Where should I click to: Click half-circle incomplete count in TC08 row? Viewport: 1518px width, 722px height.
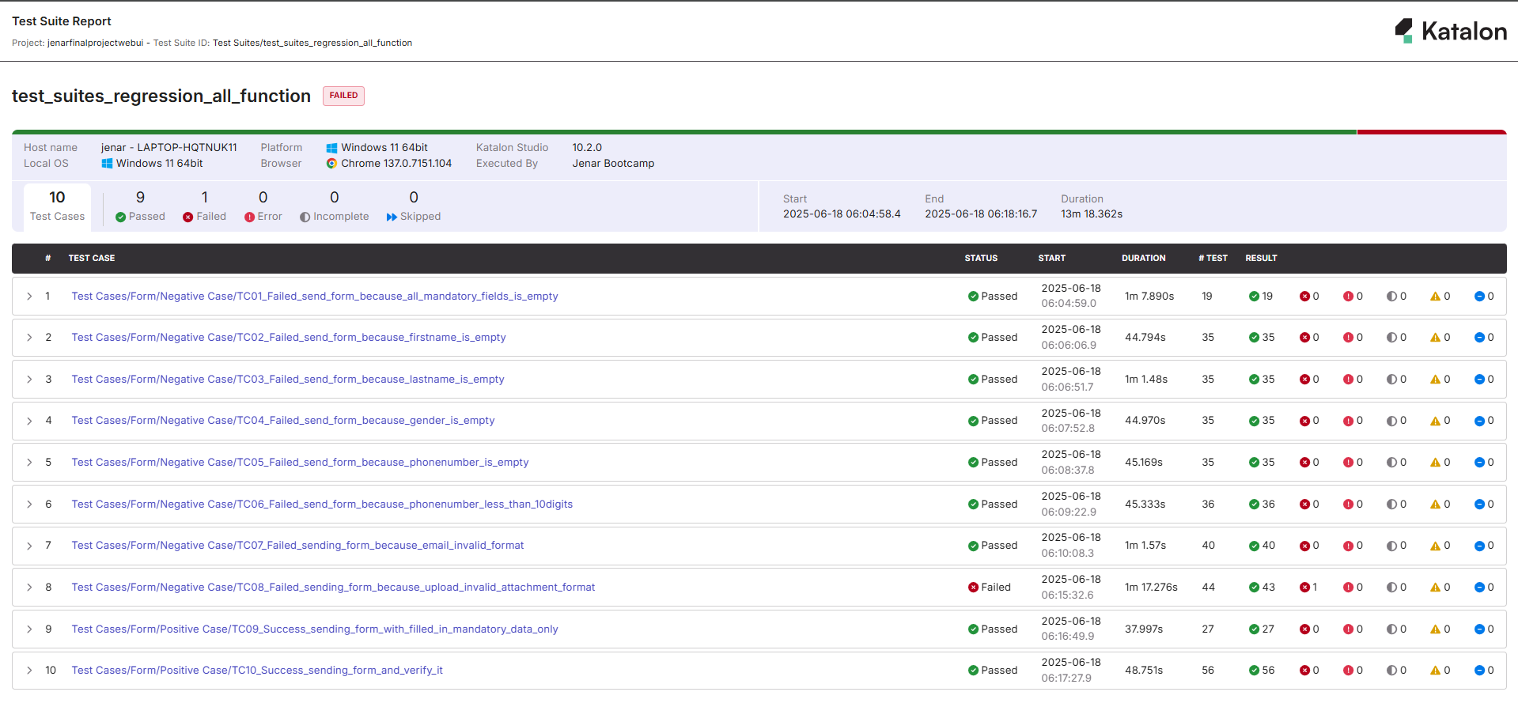(x=1396, y=588)
